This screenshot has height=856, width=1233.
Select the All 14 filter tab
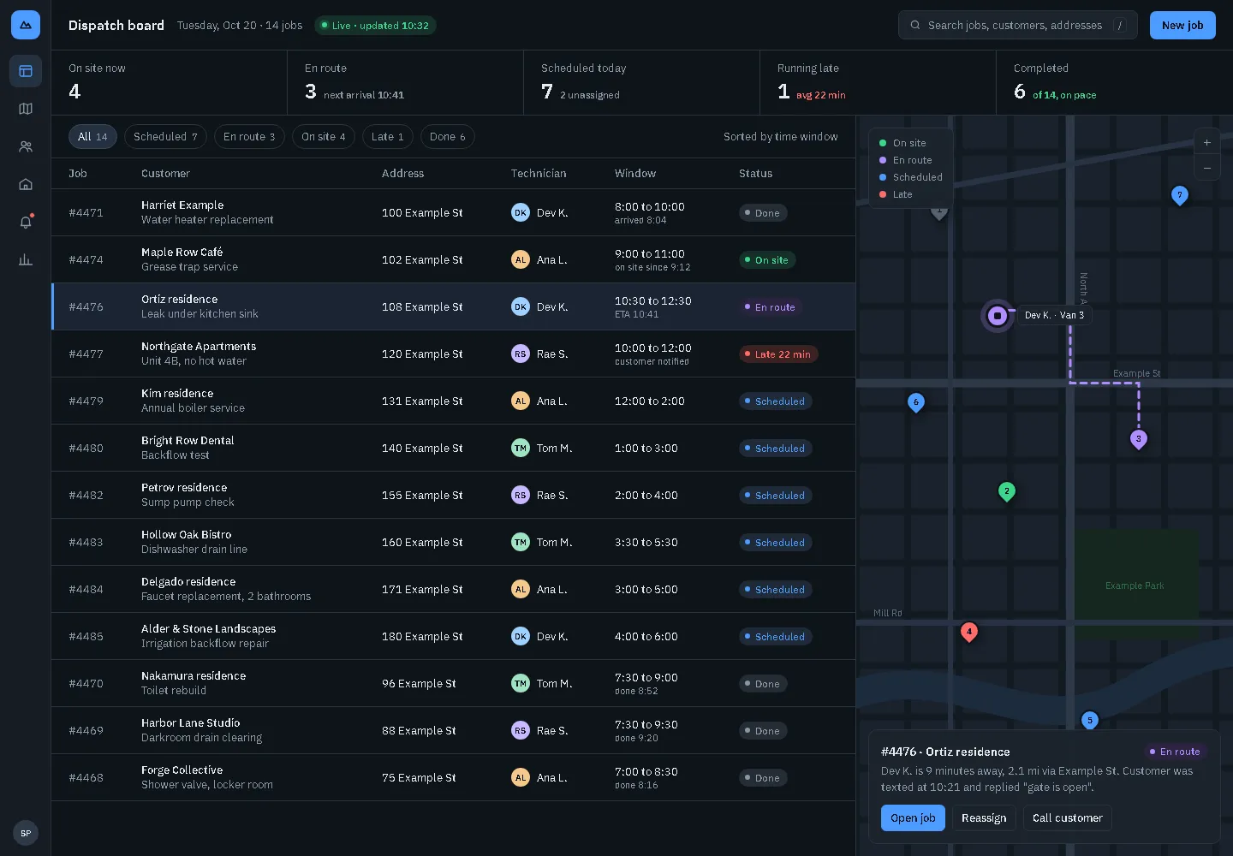(x=92, y=137)
